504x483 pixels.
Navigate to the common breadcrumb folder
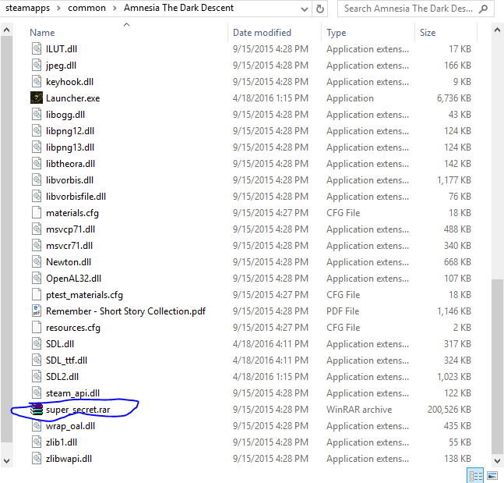tap(86, 8)
